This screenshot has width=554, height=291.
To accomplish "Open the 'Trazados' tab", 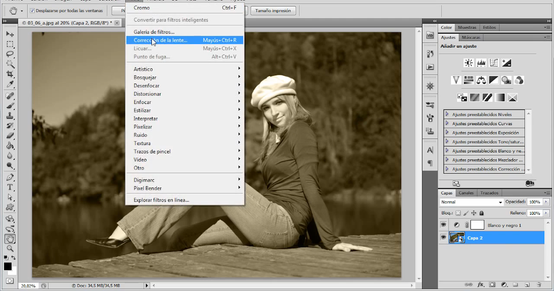I will [x=489, y=193].
